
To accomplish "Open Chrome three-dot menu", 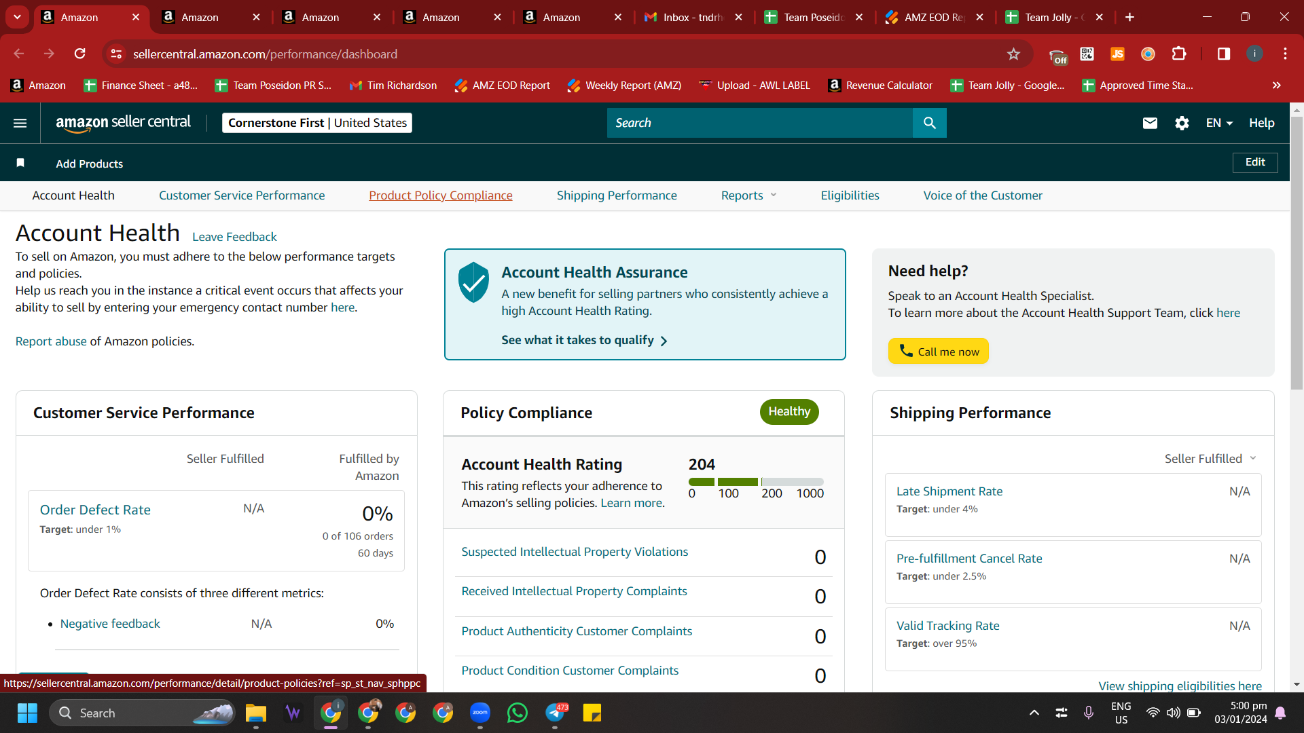I will 1285,54.
